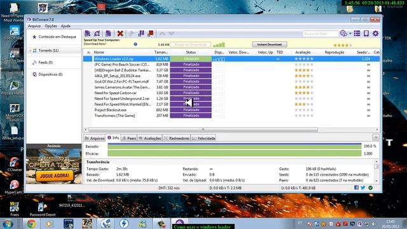Open the Arquivo menu
407x229 pixels.
34,26
